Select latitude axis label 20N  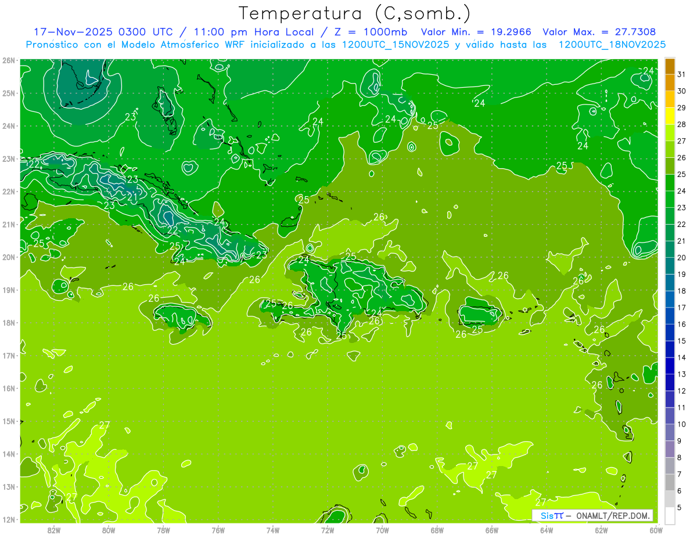tap(9, 257)
